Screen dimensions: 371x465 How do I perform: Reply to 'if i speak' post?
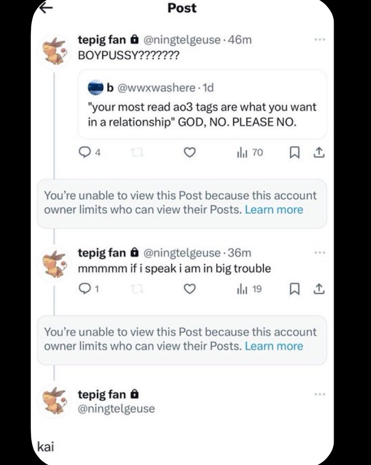[x=85, y=289]
